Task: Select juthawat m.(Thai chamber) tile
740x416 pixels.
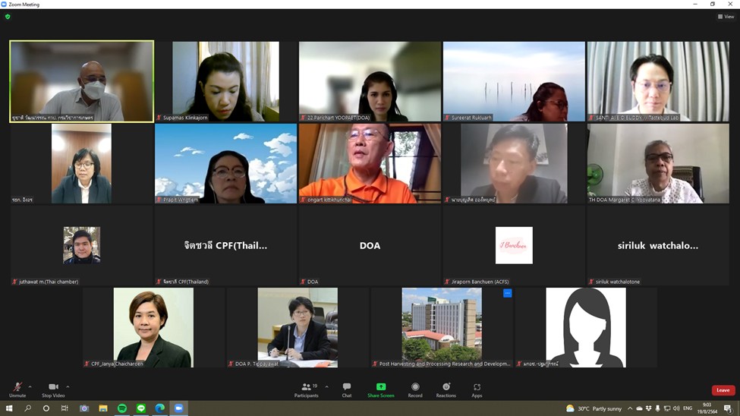Action: (x=82, y=245)
